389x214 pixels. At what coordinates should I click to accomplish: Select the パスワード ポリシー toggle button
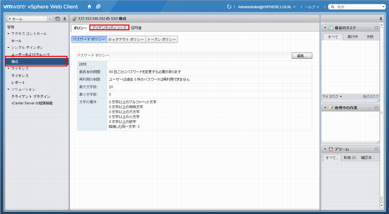89,39
